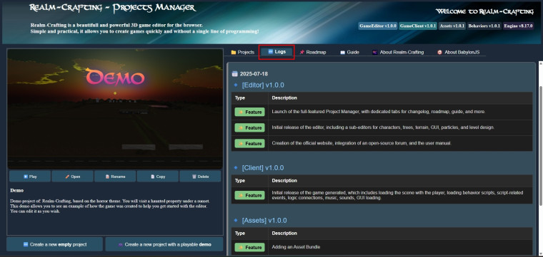Image resolution: width=543 pixels, height=257 pixels.
Task: Click the calendar icon beside 2025-07-18
Action: (x=235, y=74)
